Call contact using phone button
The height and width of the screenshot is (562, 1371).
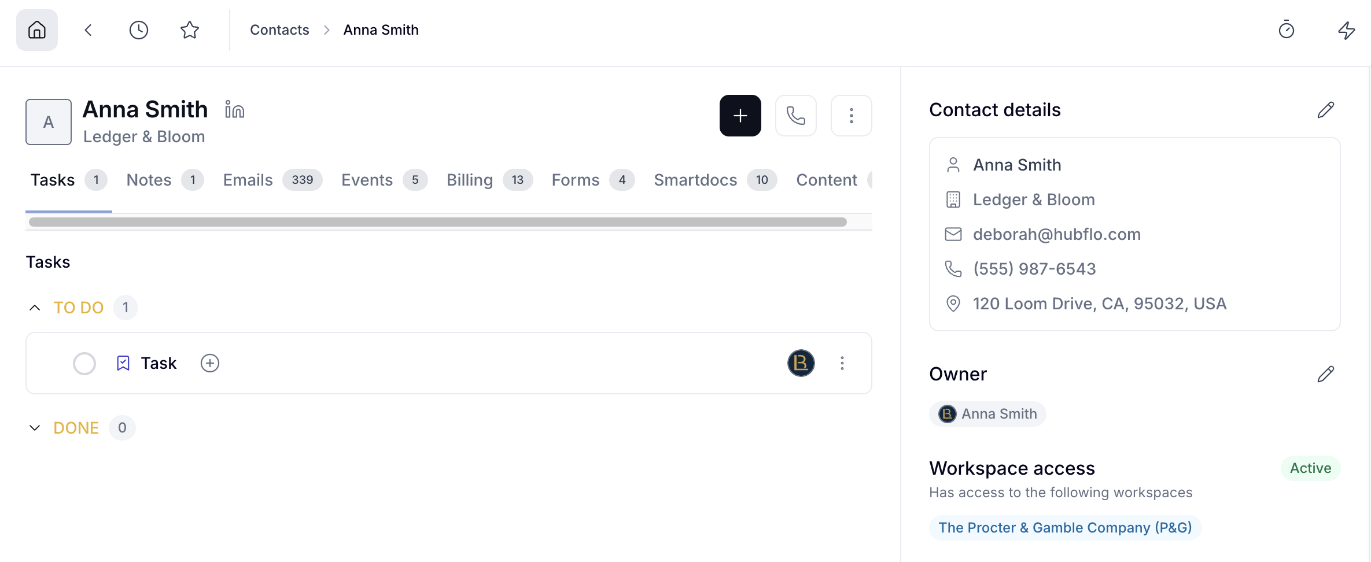point(796,116)
